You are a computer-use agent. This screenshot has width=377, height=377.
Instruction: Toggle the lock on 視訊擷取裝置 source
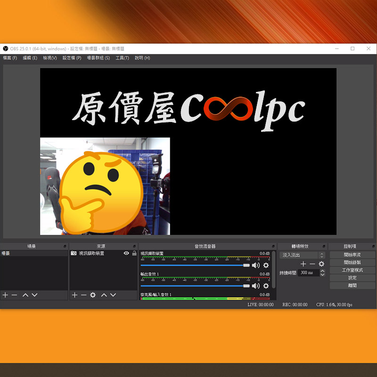coord(134,253)
